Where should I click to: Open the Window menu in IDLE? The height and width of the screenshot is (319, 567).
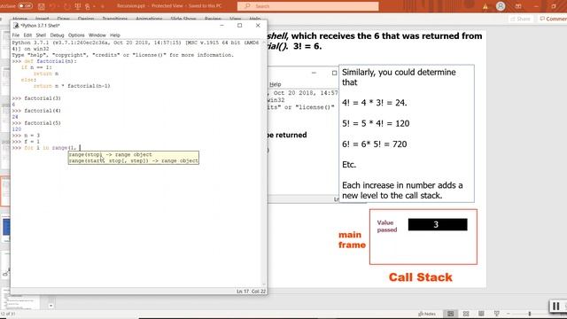click(97, 35)
